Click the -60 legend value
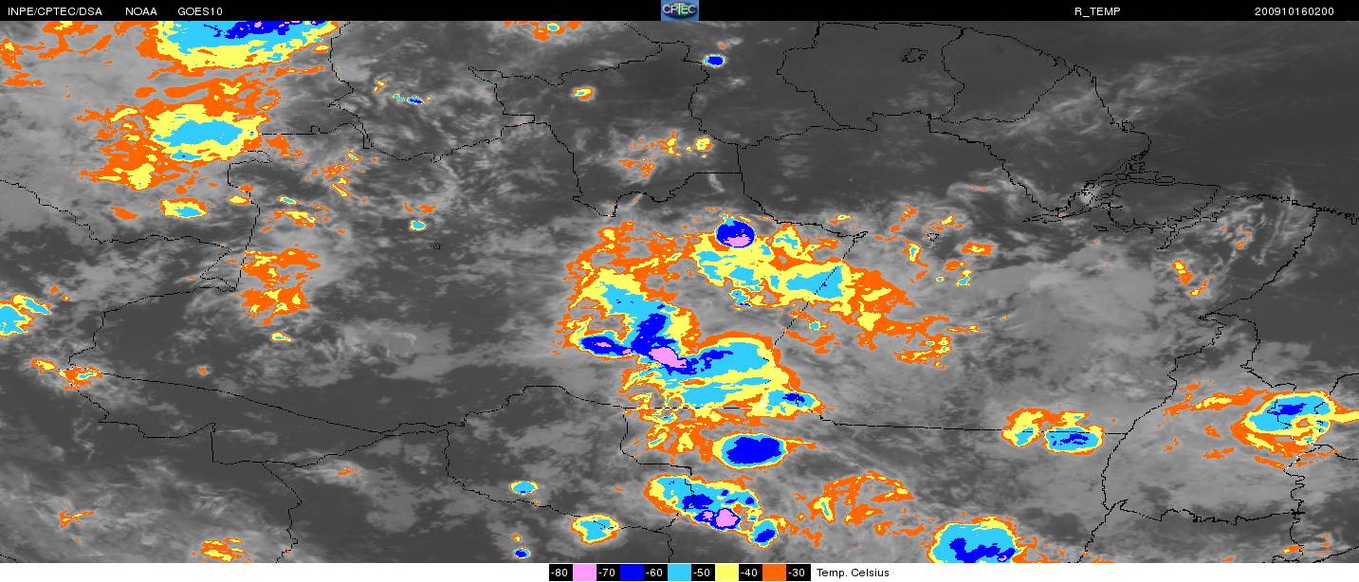The width and height of the screenshot is (1359, 582). (x=655, y=573)
